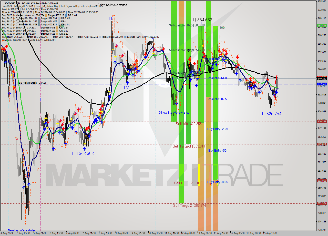Click the 348.560 price axis value
328x236 pixels.
point(322,61)
